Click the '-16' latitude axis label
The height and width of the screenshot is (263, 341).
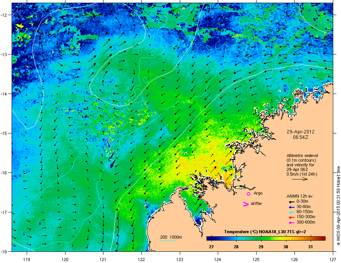tap(4, 172)
